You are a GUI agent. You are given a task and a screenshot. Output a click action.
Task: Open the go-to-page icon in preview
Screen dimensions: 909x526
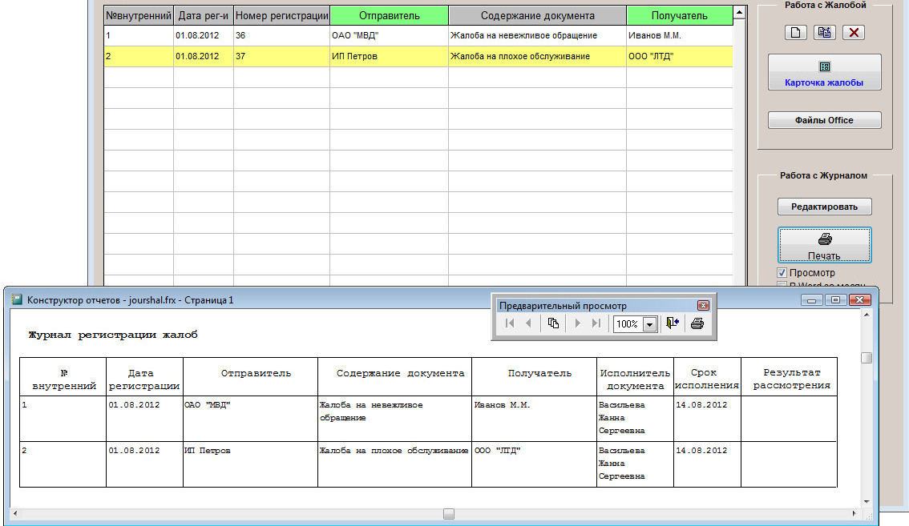click(553, 323)
